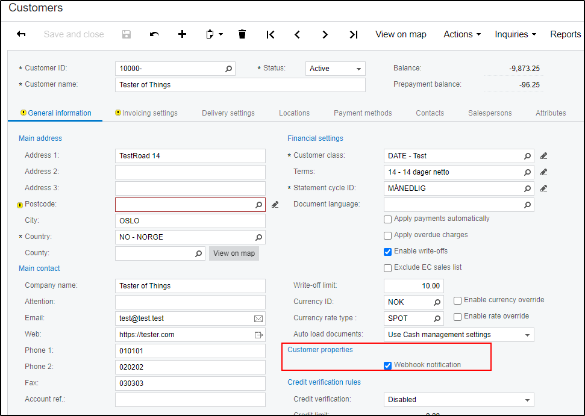
Task: Open web link icon in Web field
Action: point(258,335)
